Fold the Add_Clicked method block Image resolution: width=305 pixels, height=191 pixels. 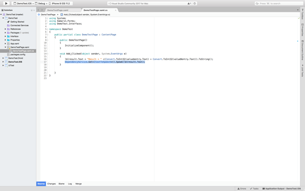click(48, 54)
